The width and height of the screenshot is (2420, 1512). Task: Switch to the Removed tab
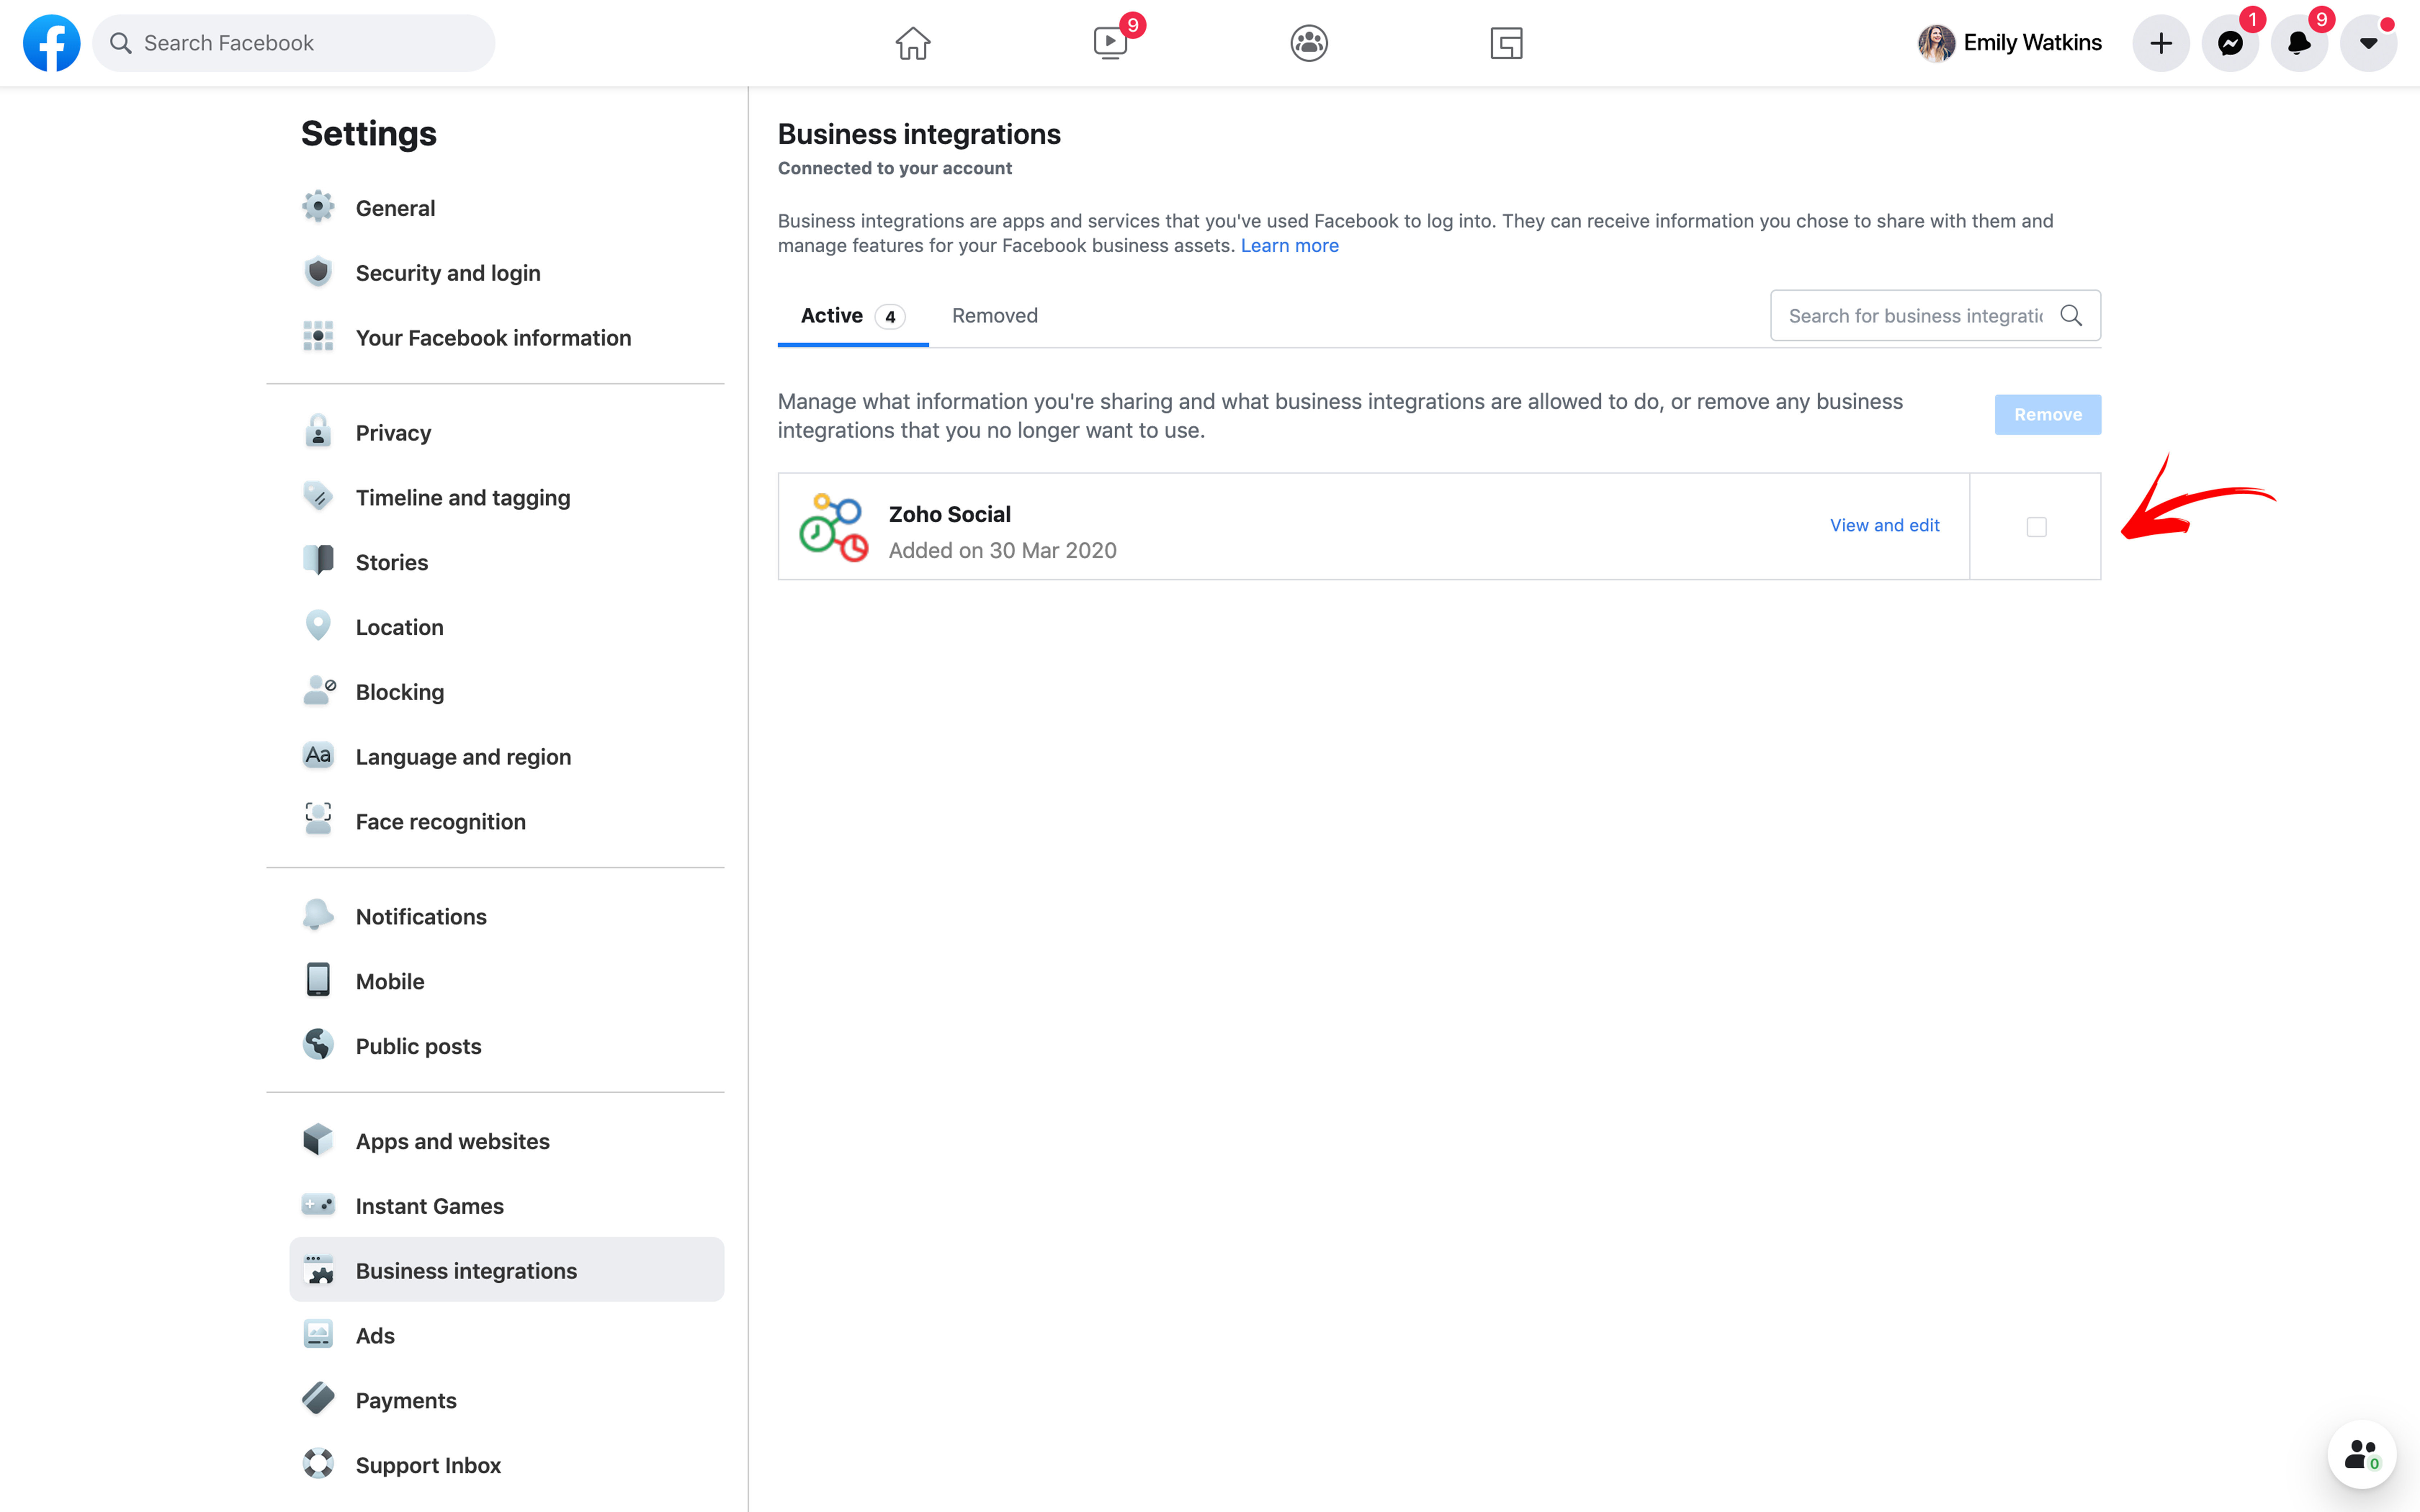(994, 316)
